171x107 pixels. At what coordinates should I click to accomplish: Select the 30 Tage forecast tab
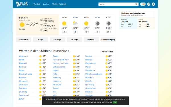pos(74,40)
